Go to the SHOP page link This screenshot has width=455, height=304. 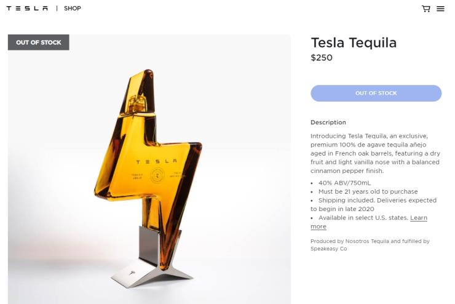[x=72, y=9]
